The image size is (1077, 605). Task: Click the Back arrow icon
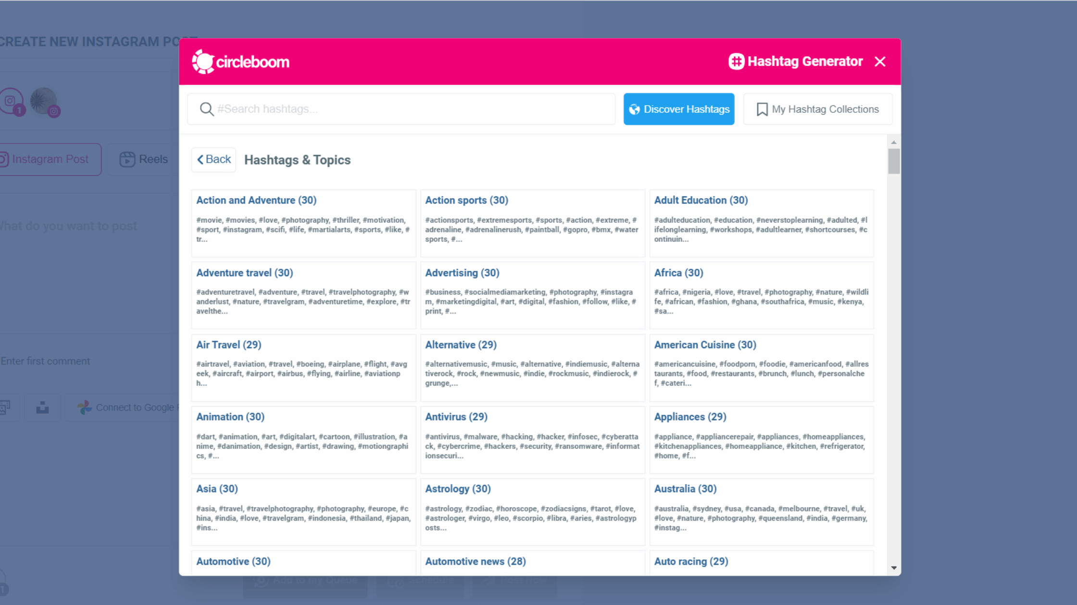pos(200,159)
